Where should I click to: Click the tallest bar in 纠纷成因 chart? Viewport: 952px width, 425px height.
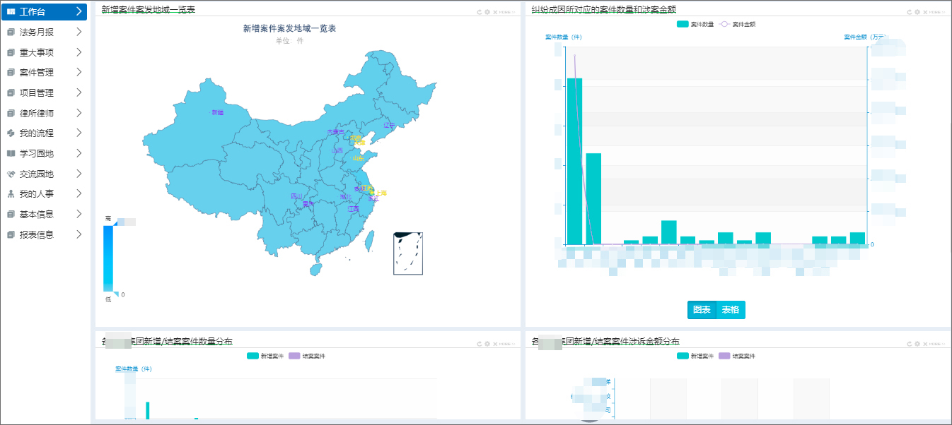click(x=574, y=161)
